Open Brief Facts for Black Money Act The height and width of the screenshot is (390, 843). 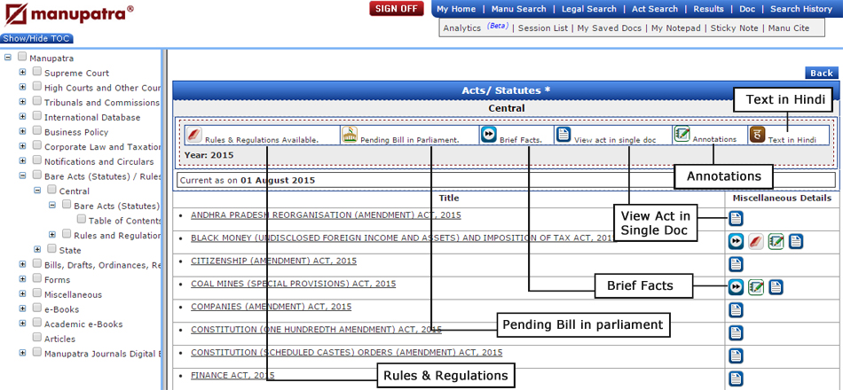coord(736,241)
